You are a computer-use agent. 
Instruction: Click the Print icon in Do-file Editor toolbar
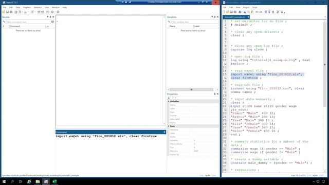tap(235, 12)
